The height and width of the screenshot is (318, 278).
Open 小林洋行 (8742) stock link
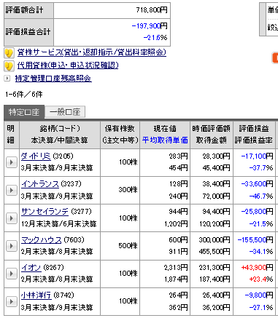click(x=36, y=295)
